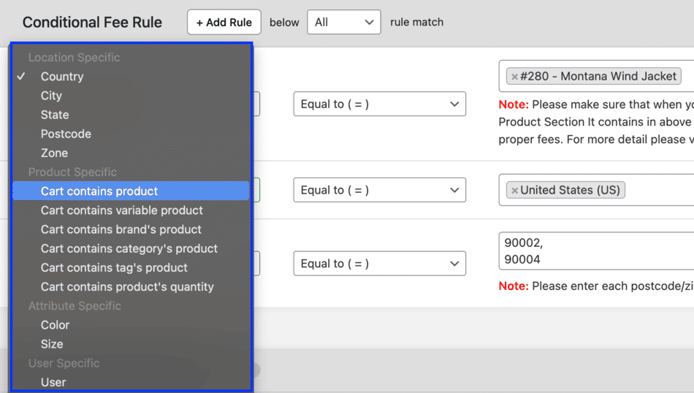Select the Size attribute option
The height and width of the screenshot is (393, 694).
coord(131,344)
